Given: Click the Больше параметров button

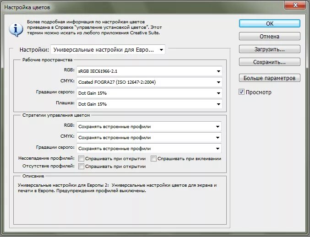Looking at the screenshot, I should (269, 78).
